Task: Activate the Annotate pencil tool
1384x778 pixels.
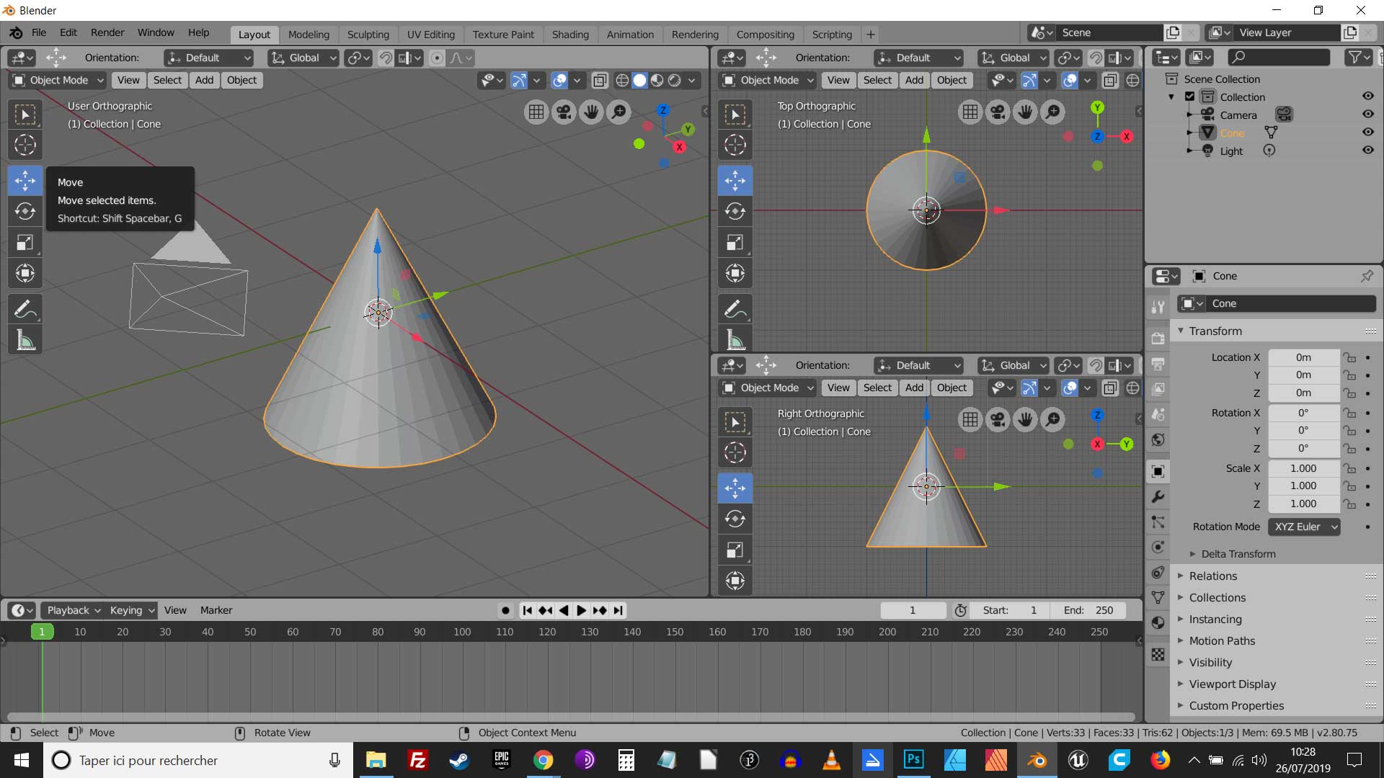Action: (x=25, y=310)
